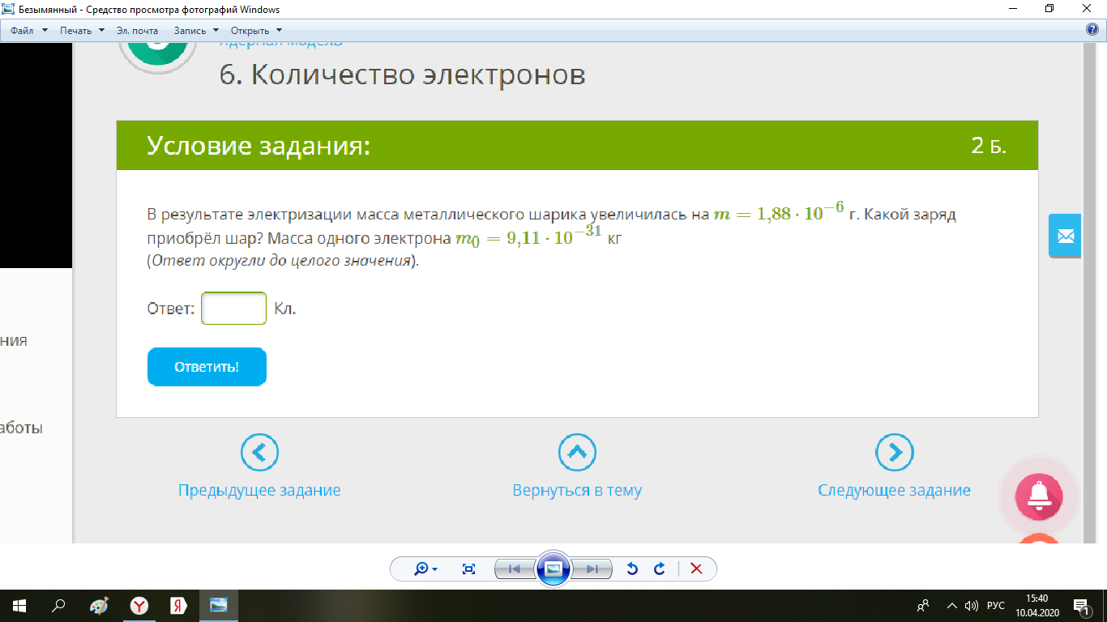The height and width of the screenshot is (622, 1107).
Task: Select the Photo Viewer taskbar icon
Action: [219, 606]
